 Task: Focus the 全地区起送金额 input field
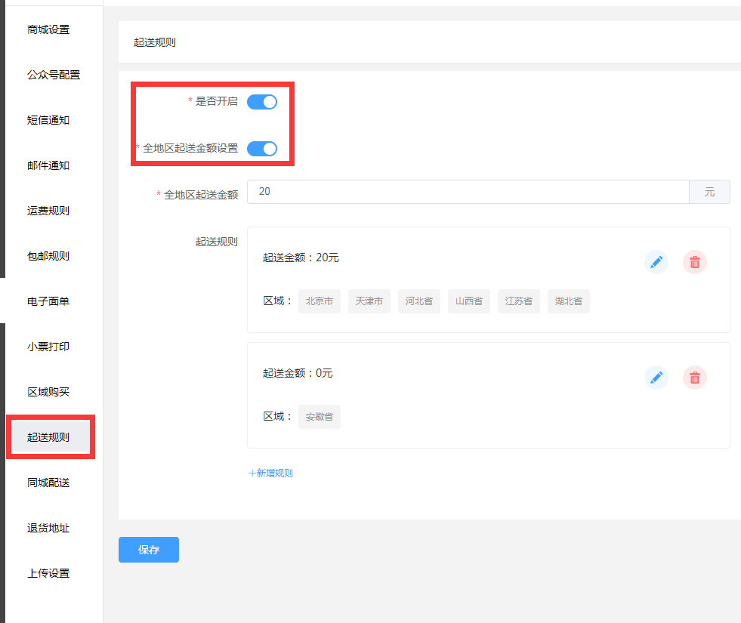(x=468, y=192)
